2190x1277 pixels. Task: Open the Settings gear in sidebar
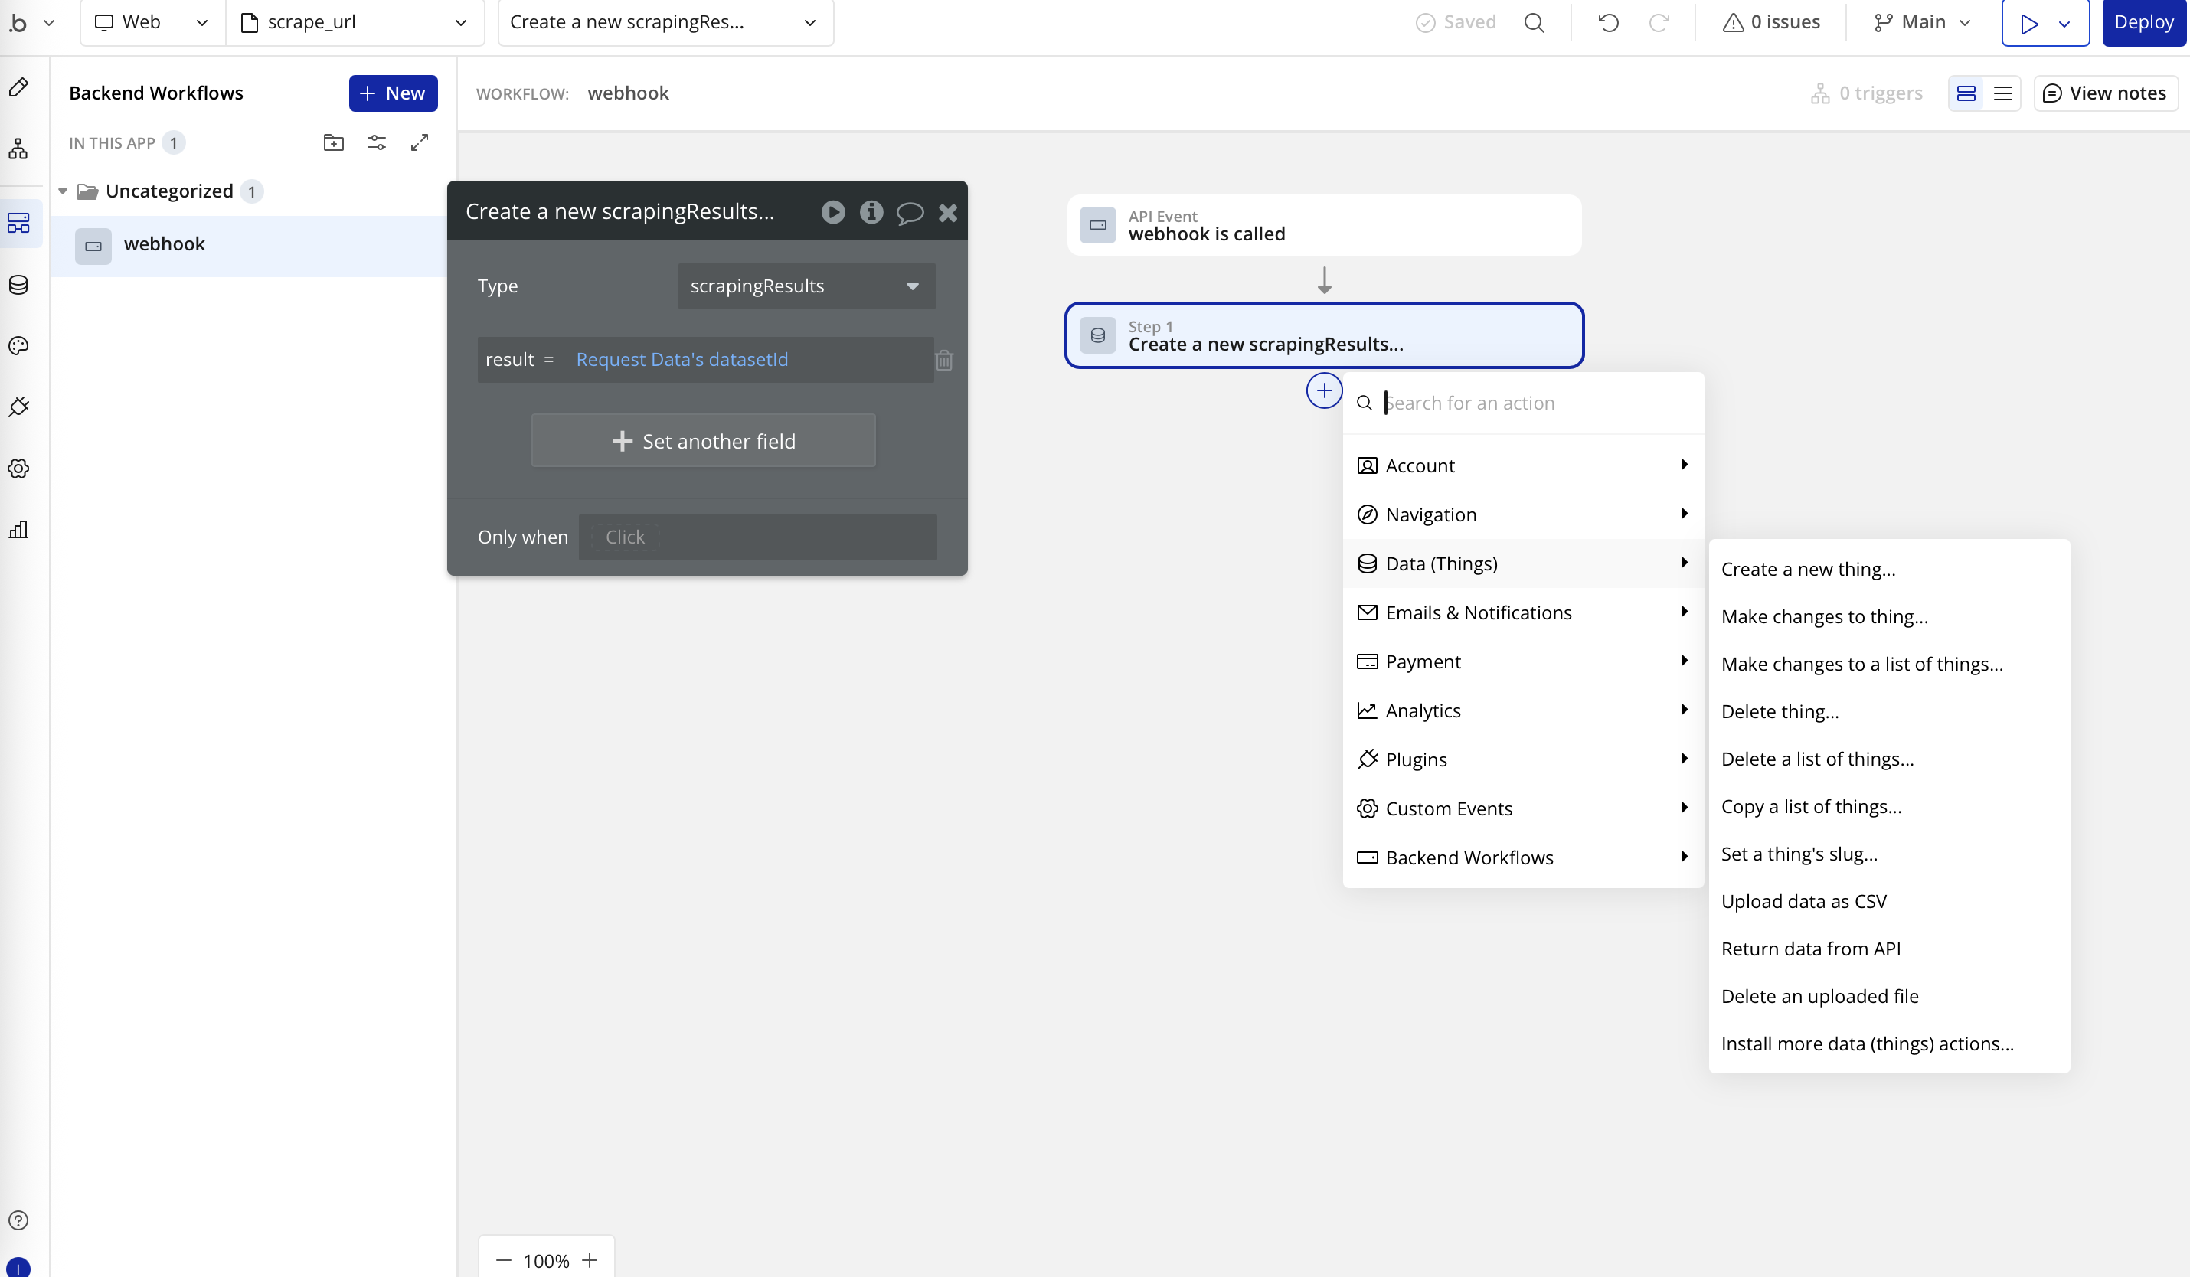click(19, 469)
